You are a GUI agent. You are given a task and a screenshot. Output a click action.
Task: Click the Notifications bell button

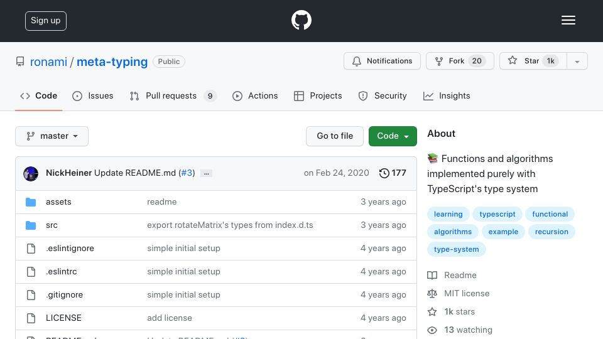(382, 61)
